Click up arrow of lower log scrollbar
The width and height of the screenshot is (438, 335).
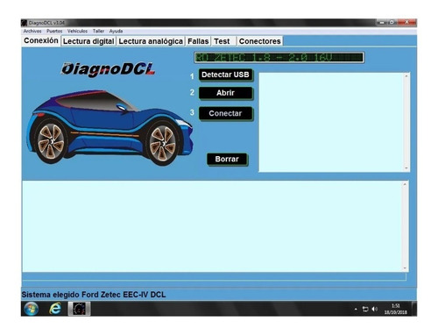coord(405,184)
